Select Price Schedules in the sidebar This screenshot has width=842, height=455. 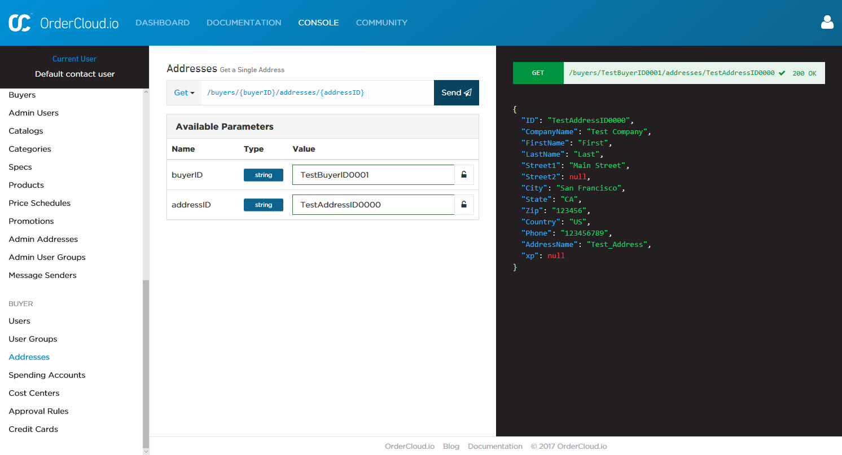[x=40, y=203]
